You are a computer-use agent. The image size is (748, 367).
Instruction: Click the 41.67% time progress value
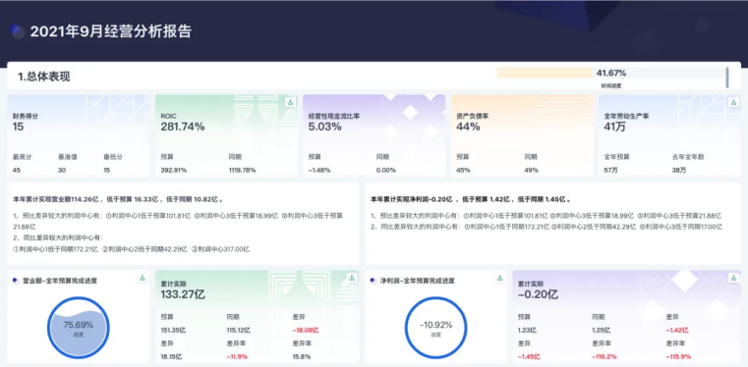click(x=611, y=73)
